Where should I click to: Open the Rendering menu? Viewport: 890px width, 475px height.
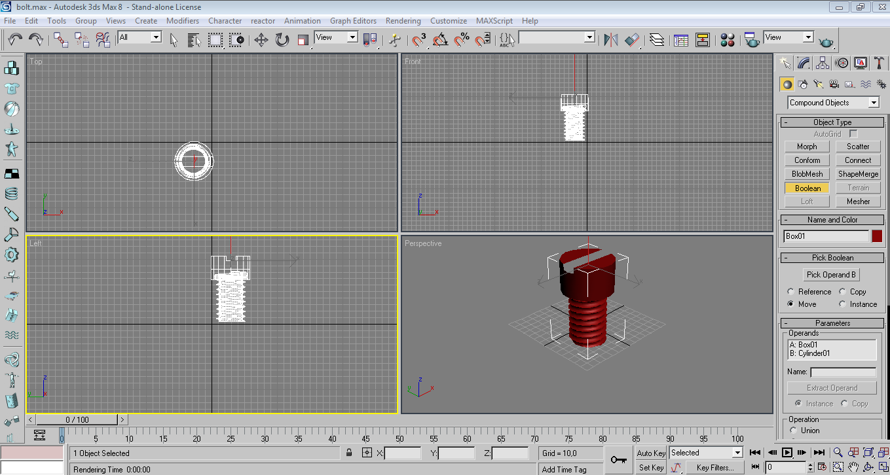[403, 21]
